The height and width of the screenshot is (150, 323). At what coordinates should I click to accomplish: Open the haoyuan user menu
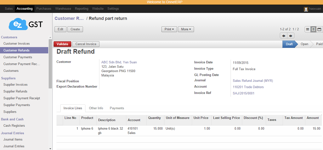315,9
